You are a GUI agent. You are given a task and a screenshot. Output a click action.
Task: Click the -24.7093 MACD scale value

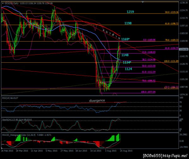pos(183,147)
